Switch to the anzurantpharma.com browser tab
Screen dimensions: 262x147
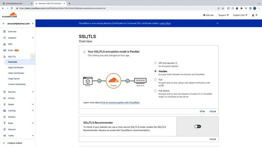click(x=17, y=3)
